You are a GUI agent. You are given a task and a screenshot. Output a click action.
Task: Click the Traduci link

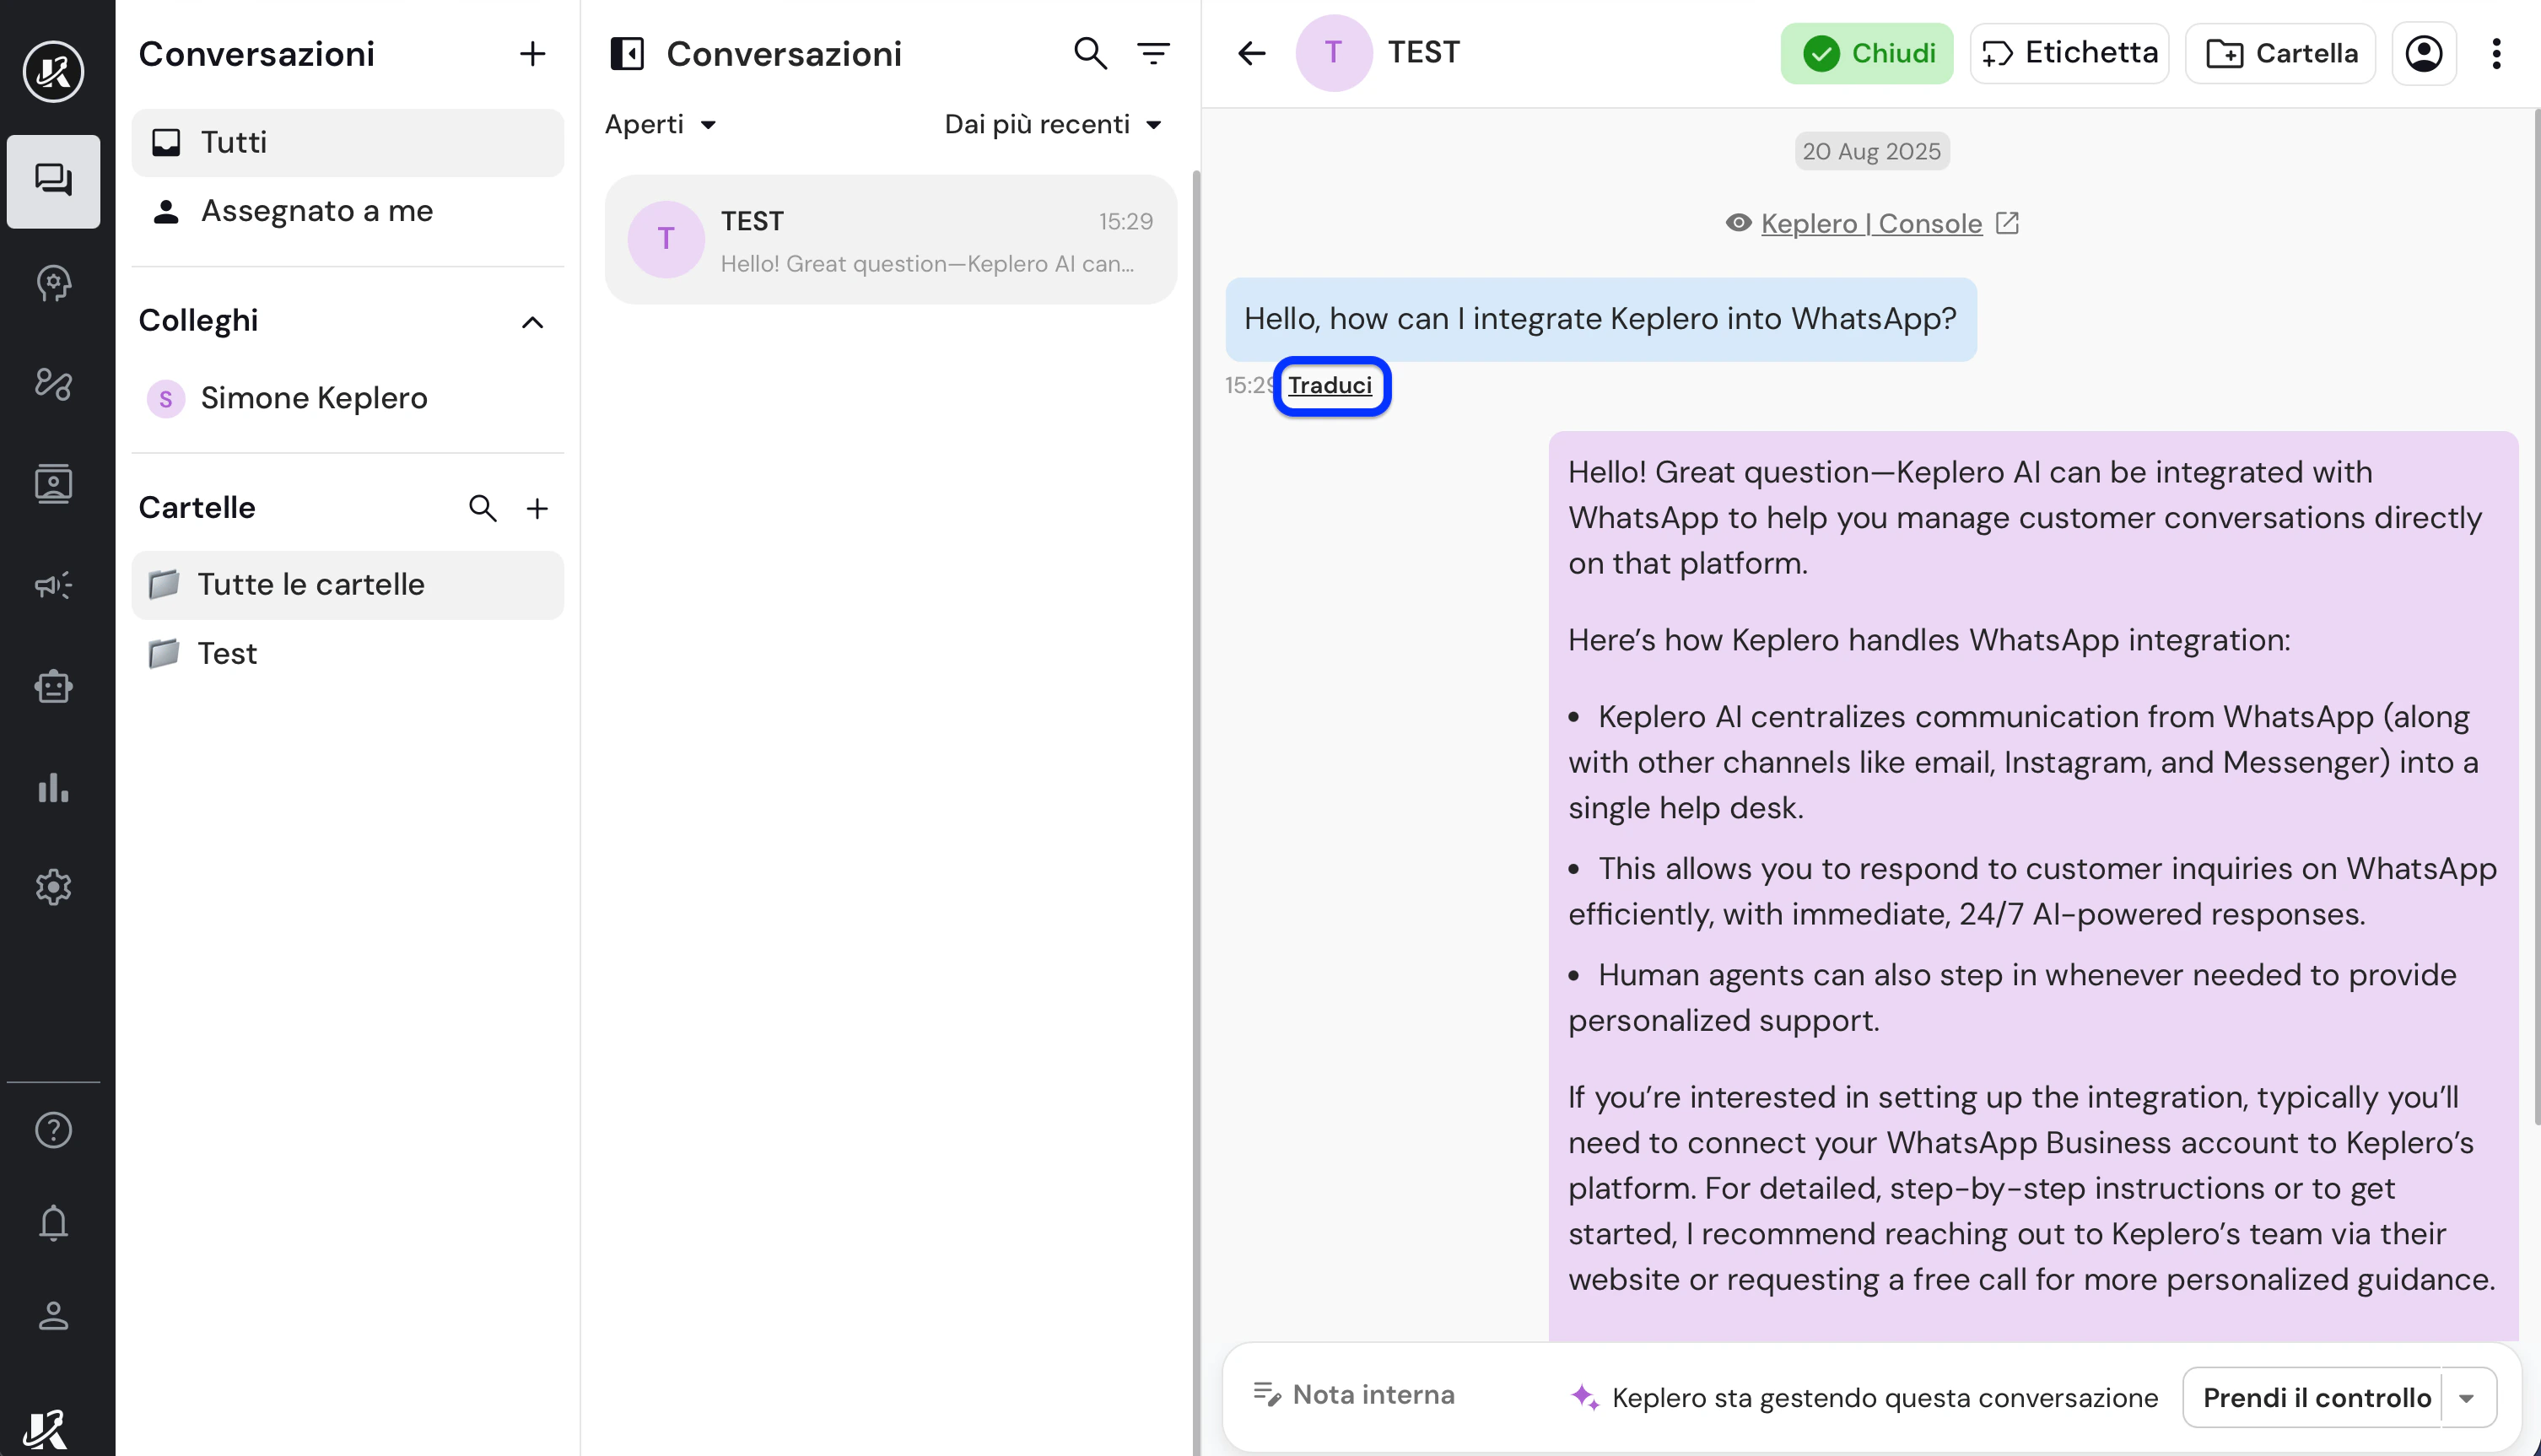pyautogui.click(x=1330, y=385)
